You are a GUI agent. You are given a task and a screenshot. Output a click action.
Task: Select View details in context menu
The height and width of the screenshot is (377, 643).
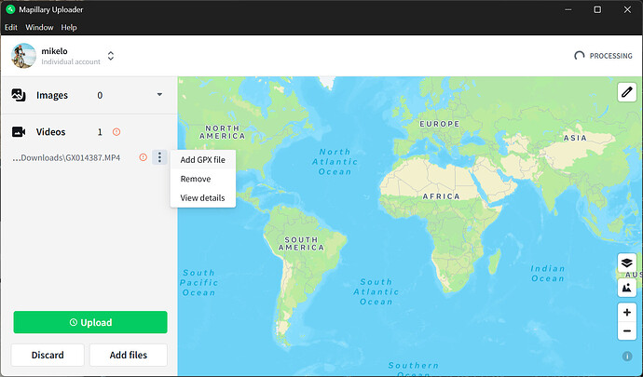(203, 198)
